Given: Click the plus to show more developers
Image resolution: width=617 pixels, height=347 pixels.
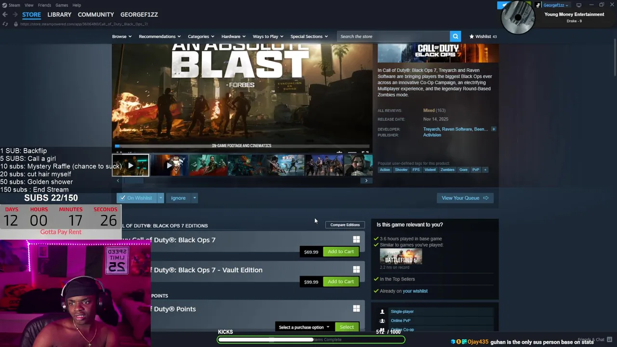Looking at the screenshot, I should (493, 129).
